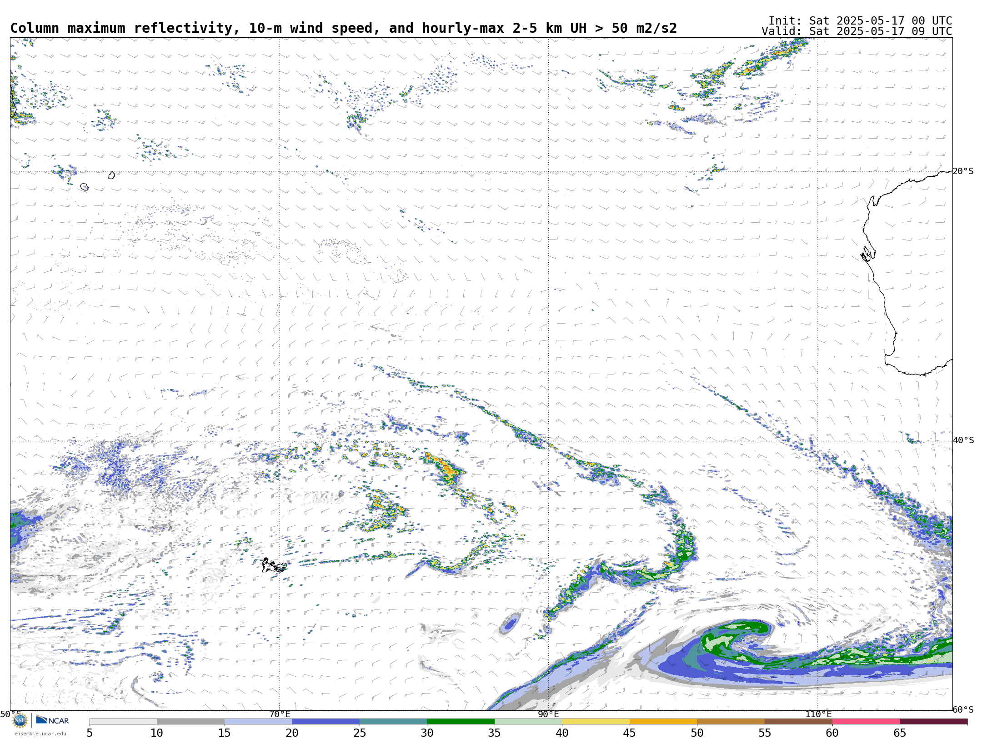Pick the pale green 35–40 colorbar swatch
This screenshot has height=739, width=982.
528,722
